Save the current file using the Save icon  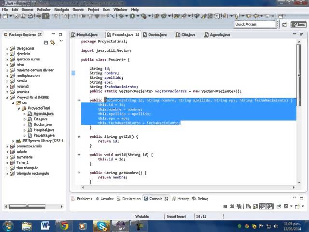click(x=16, y=16)
